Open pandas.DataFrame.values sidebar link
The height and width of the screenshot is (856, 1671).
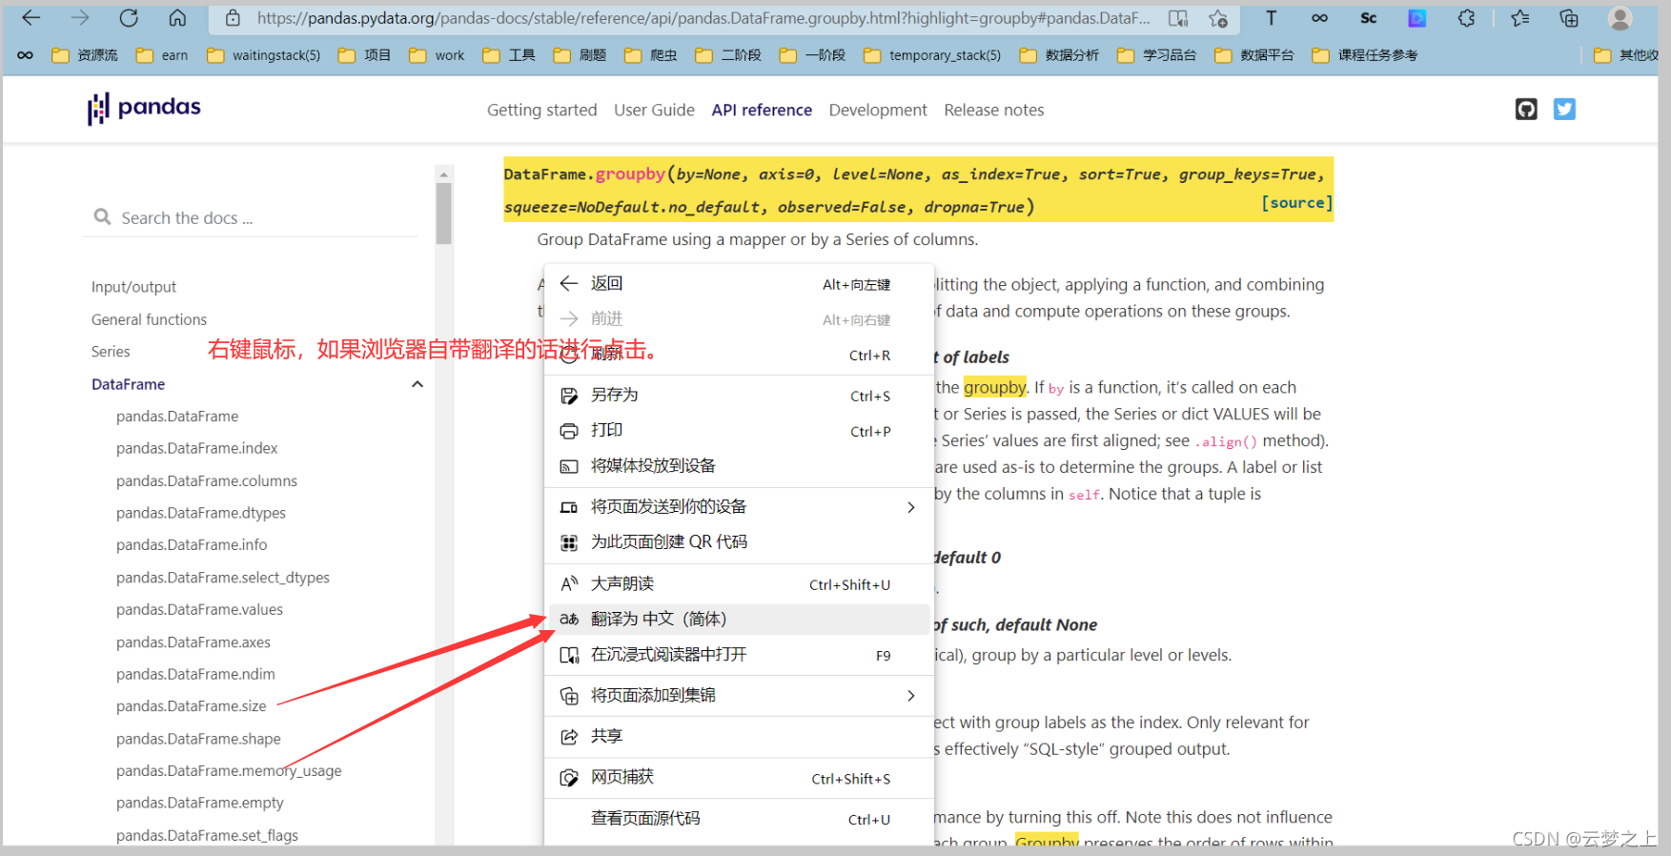tap(199, 609)
